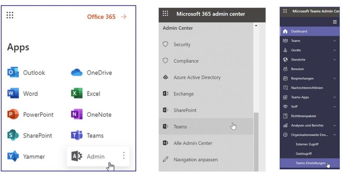Click the admin center vertical scrollbar
Viewport: 342px width, 175px height.
[x=256, y=141]
